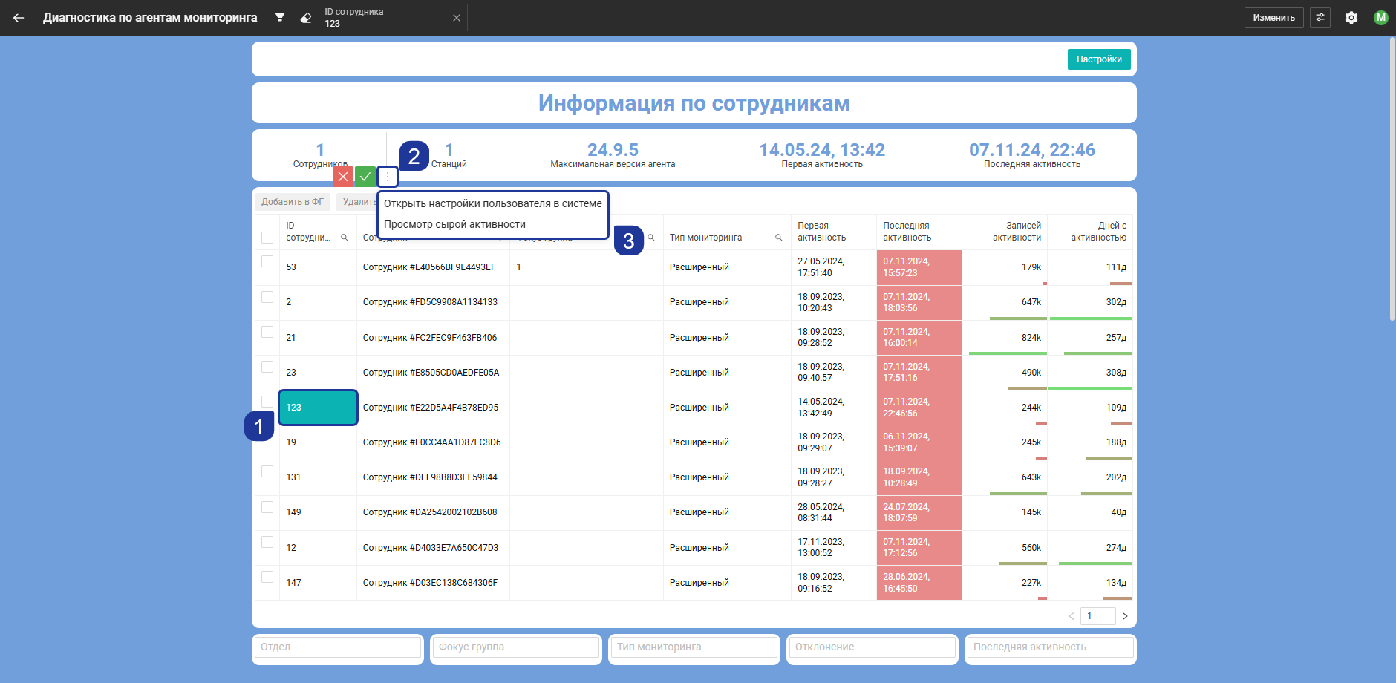This screenshot has height=683, width=1396.
Task: Open the sliders settings icon next to Изменить
Action: pyautogui.click(x=1320, y=17)
